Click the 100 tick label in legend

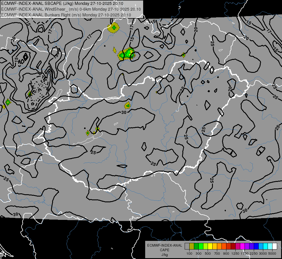coord(189,254)
